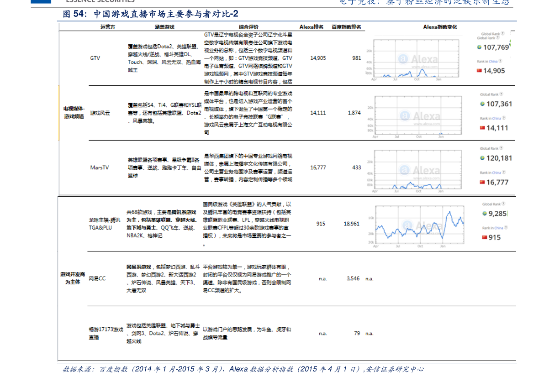Screen dimensions: 544x382
Task: Click the China flag icon beside large 915
Action: click(x=485, y=237)
